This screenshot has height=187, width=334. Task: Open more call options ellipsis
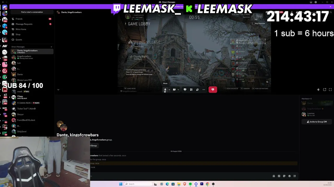[204, 90]
